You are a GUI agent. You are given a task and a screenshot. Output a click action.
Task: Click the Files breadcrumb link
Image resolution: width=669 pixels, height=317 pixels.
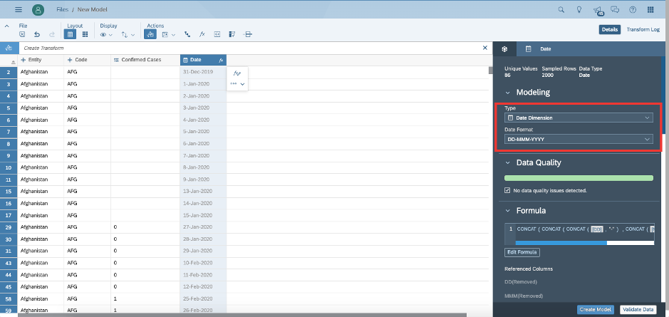pos(62,9)
